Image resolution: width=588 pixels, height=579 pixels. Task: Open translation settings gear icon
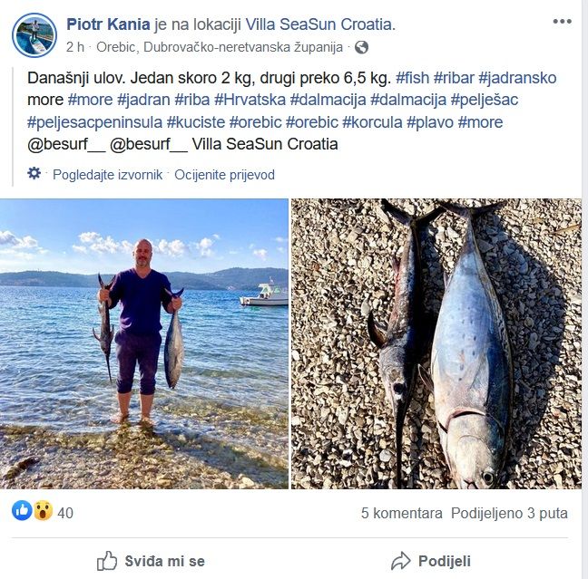click(34, 173)
